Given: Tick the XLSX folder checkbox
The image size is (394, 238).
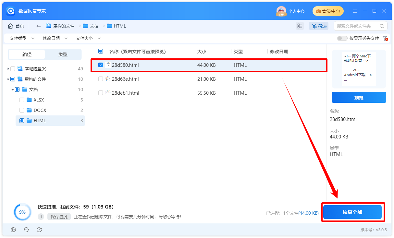Looking at the screenshot, I should 22,100.
